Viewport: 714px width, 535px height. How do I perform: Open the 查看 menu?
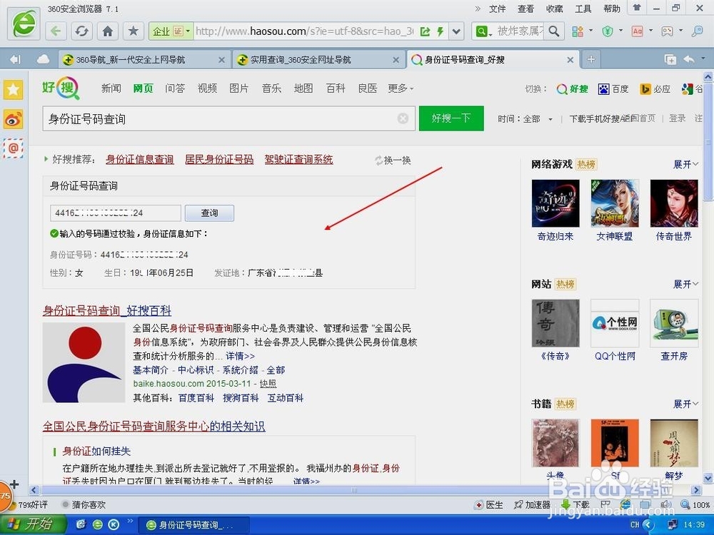[x=526, y=9]
